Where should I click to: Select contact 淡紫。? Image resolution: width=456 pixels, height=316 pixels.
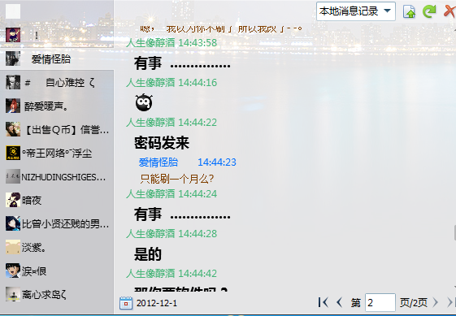coord(57,247)
